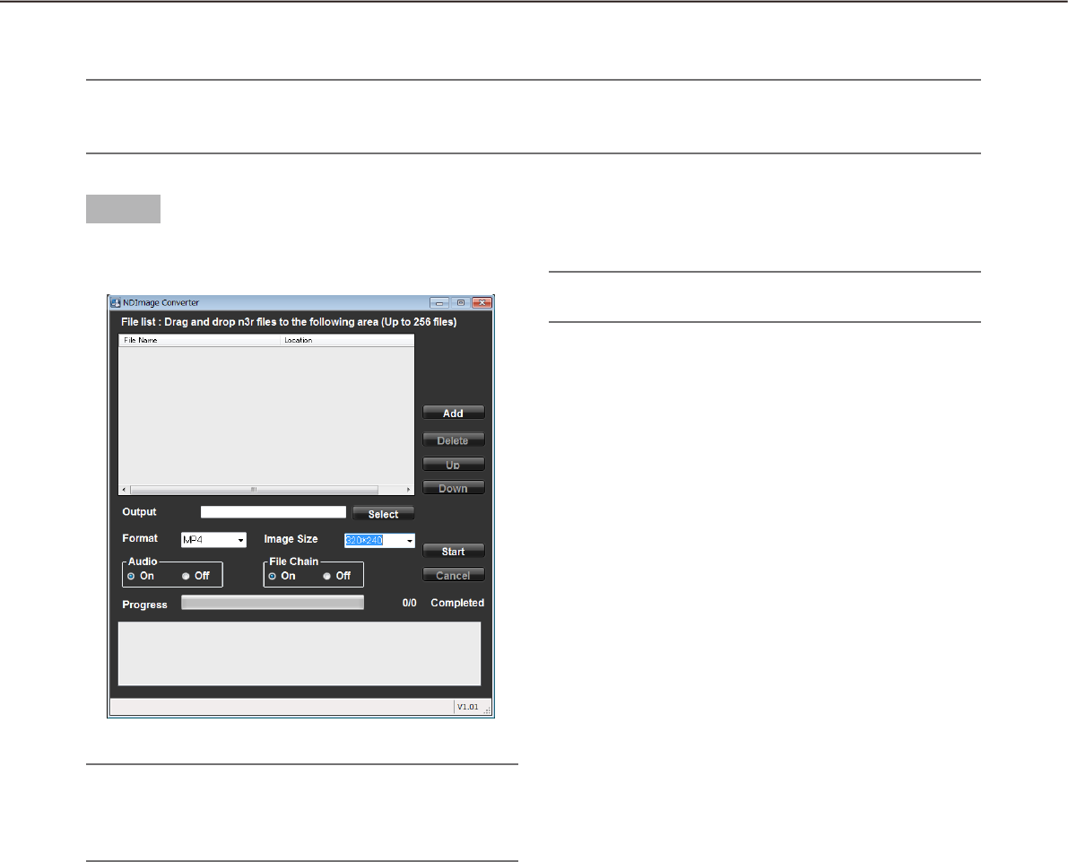Click the file list scrollbar right arrow
Screen dimensions: 1068x862
pos(409,490)
